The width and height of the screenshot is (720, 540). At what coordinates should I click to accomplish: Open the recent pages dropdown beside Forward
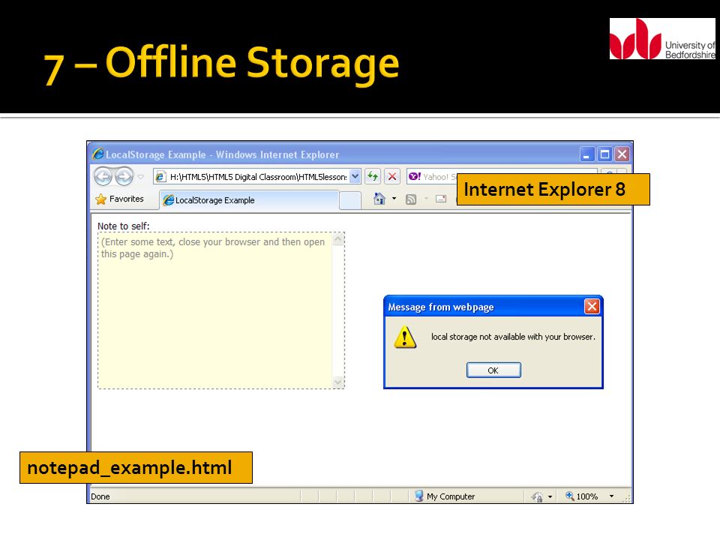point(140,177)
